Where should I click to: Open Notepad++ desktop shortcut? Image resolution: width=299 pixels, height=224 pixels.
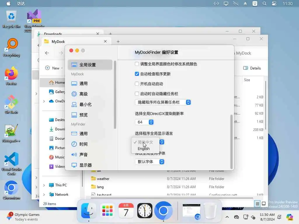click(11, 133)
